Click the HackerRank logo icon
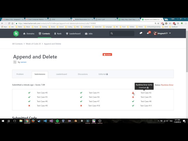 tap(16, 33)
